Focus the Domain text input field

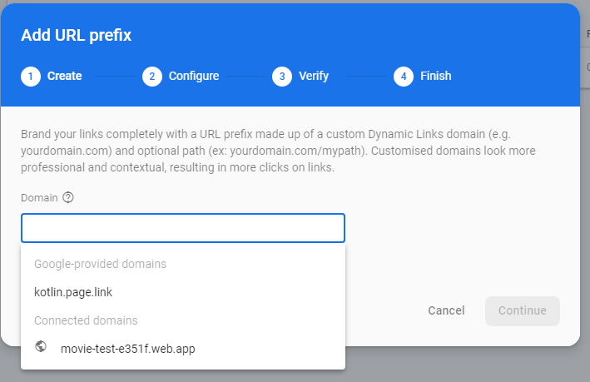(x=183, y=228)
